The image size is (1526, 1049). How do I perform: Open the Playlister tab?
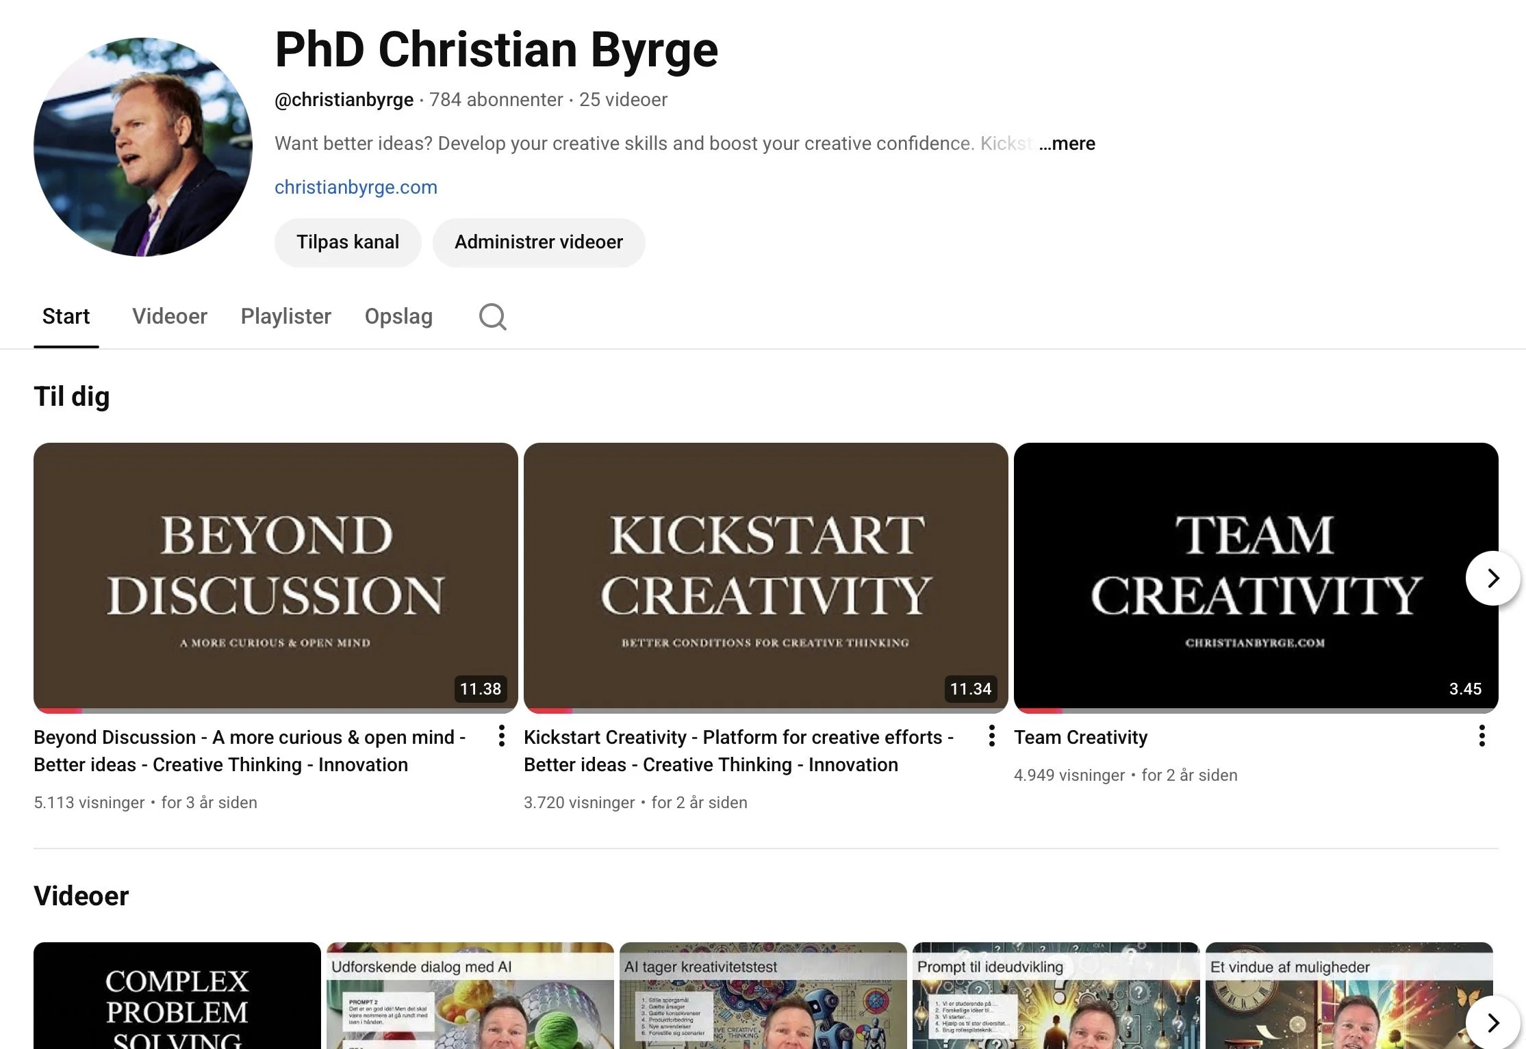click(285, 317)
